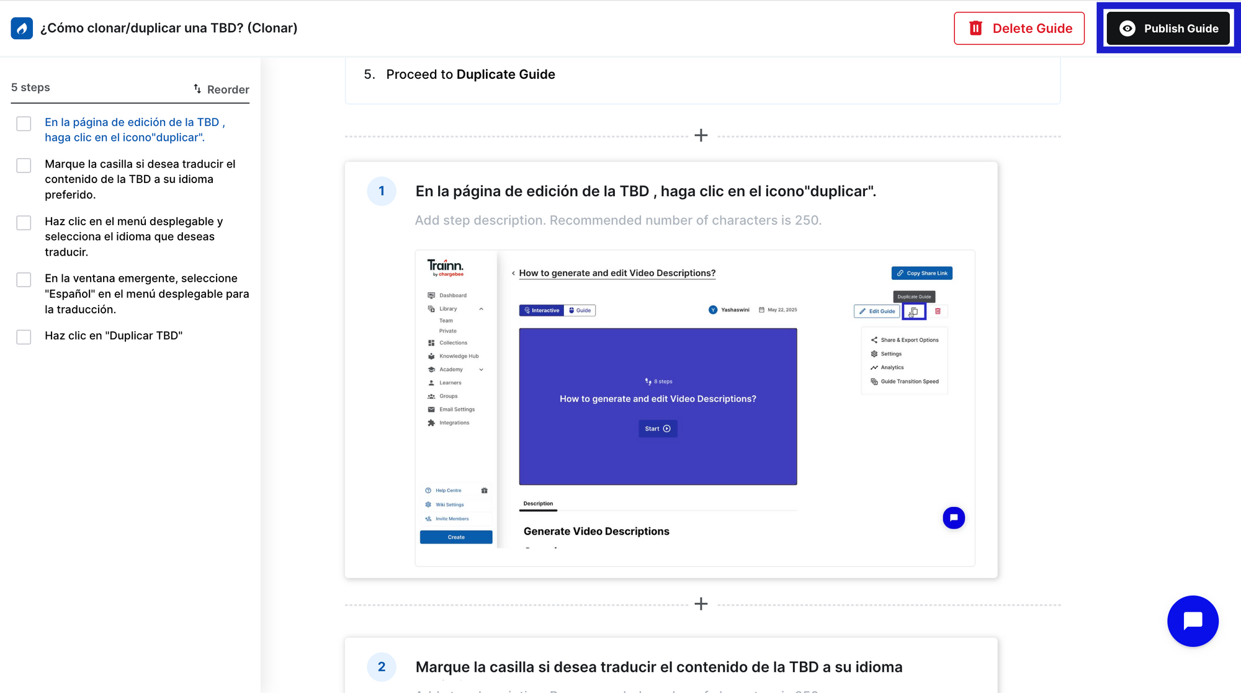This screenshot has height=693, width=1241.
Task: Select 'Haz clic en el menú desplegable' step
Action: tap(134, 236)
